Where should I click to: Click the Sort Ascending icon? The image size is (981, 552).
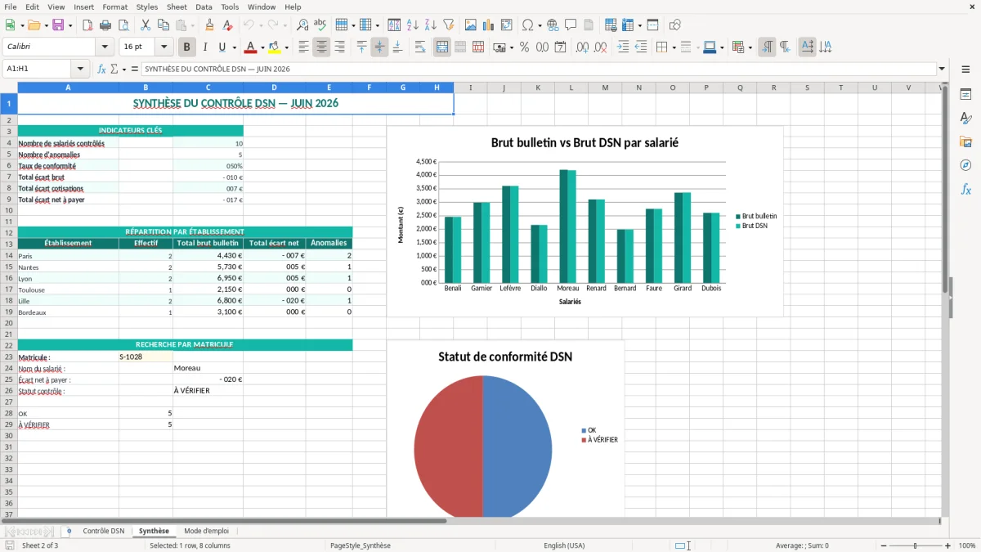[413, 25]
